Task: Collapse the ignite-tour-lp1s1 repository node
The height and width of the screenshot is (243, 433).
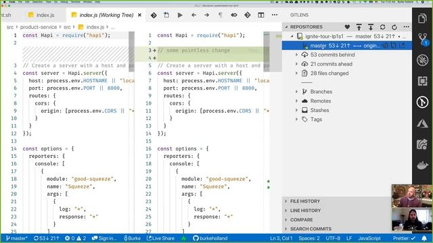Action: pos(292,36)
